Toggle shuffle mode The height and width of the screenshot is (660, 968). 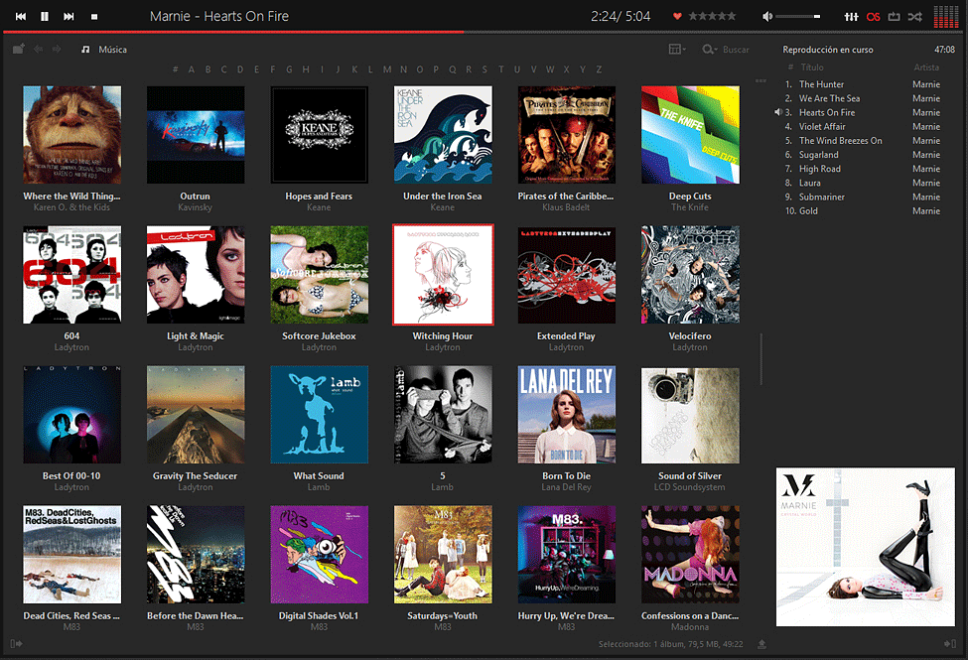[x=914, y=17]
